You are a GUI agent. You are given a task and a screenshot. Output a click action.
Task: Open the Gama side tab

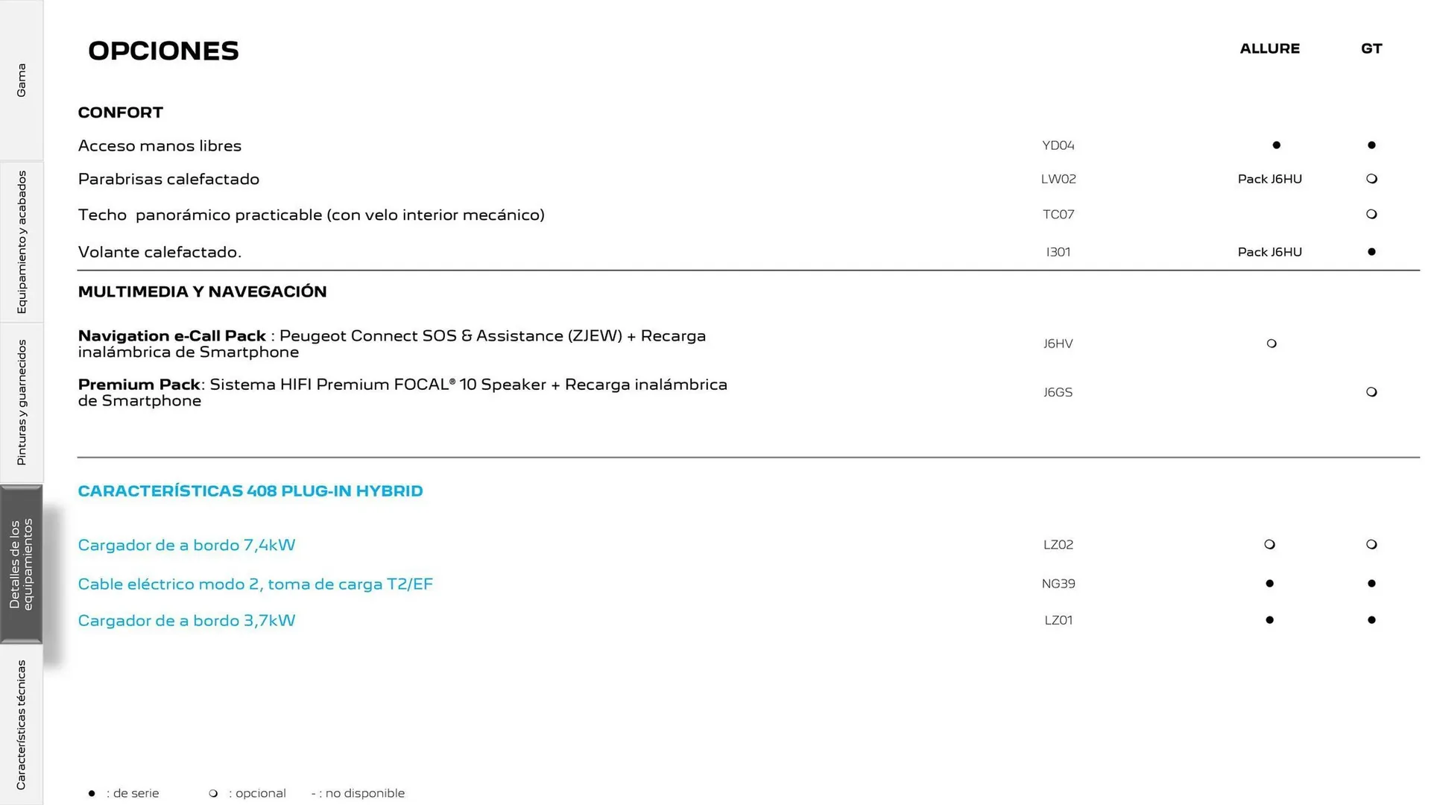(x=22, y=80)
